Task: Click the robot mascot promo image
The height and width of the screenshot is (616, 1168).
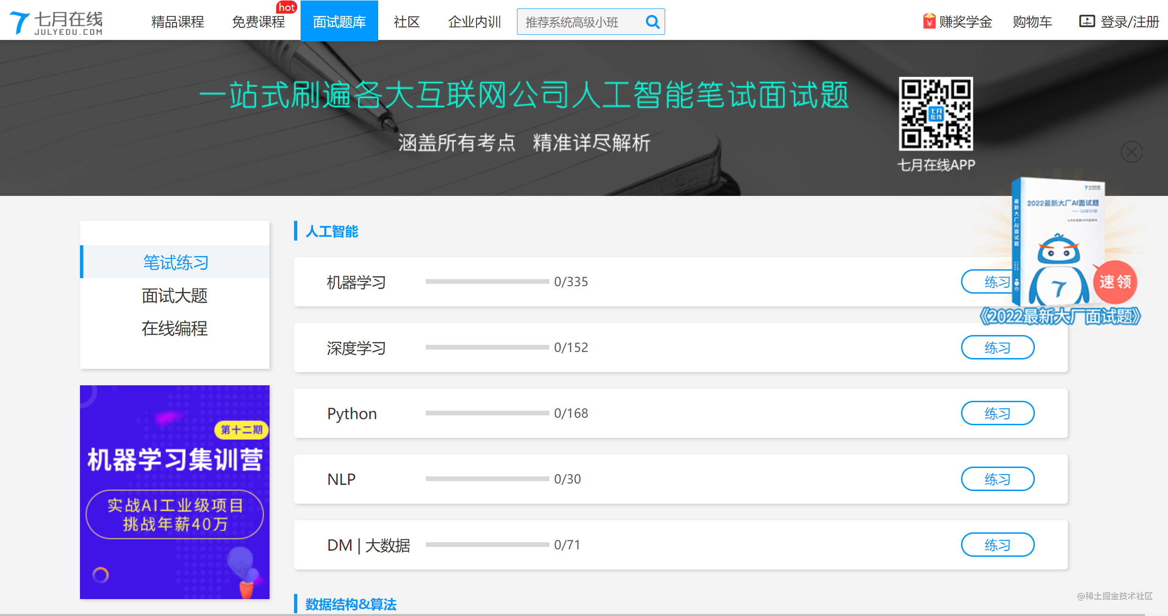Action: [1058, 268]
